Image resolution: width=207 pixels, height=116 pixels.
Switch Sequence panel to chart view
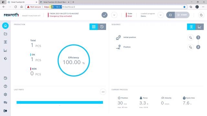pos(200,27)
